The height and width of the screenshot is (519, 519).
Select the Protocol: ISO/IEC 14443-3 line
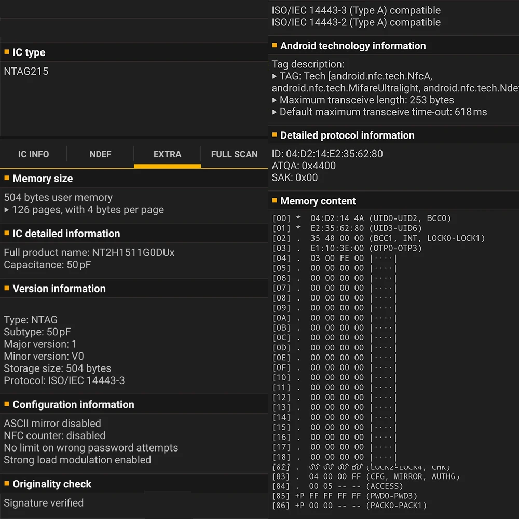tap(64, 380)
